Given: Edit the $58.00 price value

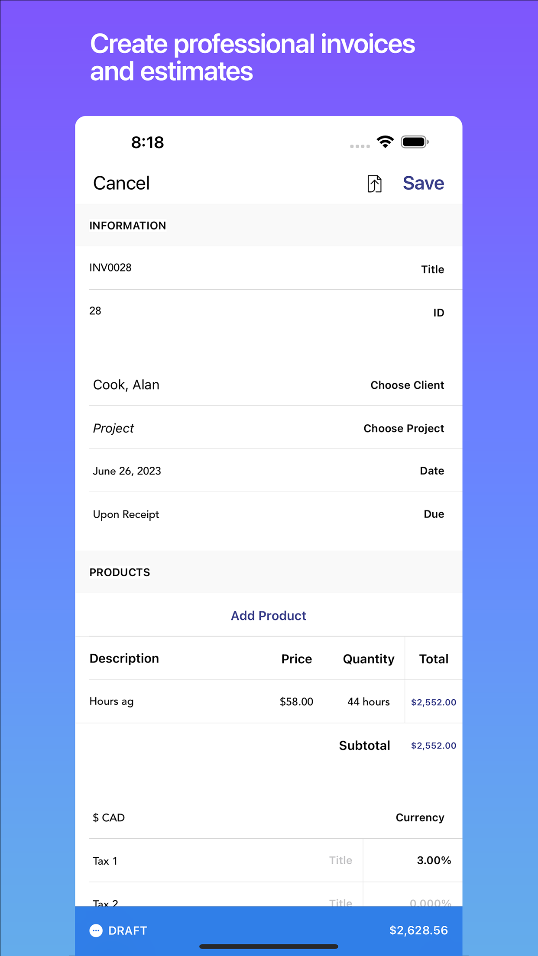Looking at the screenshot, I should 296,701.
